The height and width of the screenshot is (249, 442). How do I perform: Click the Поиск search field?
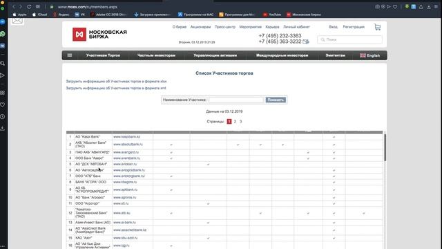349,40
